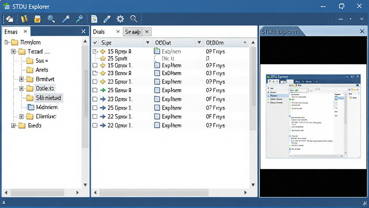Image resolution: width=369 pixels, height=208 pixels.
Task: Expand the Datlelis folder node
Action: coord(21,88)
